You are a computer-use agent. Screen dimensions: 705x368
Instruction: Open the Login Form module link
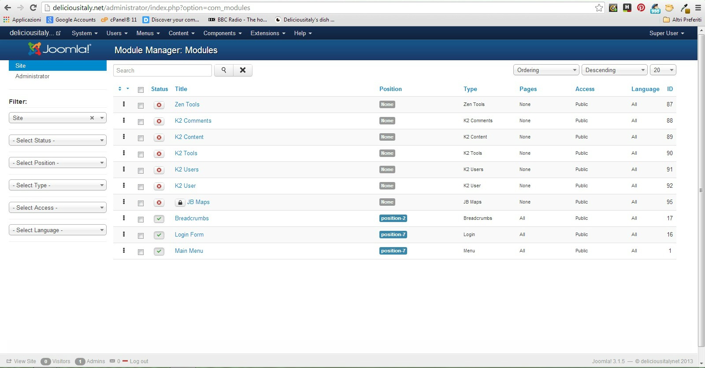point(189,234)
